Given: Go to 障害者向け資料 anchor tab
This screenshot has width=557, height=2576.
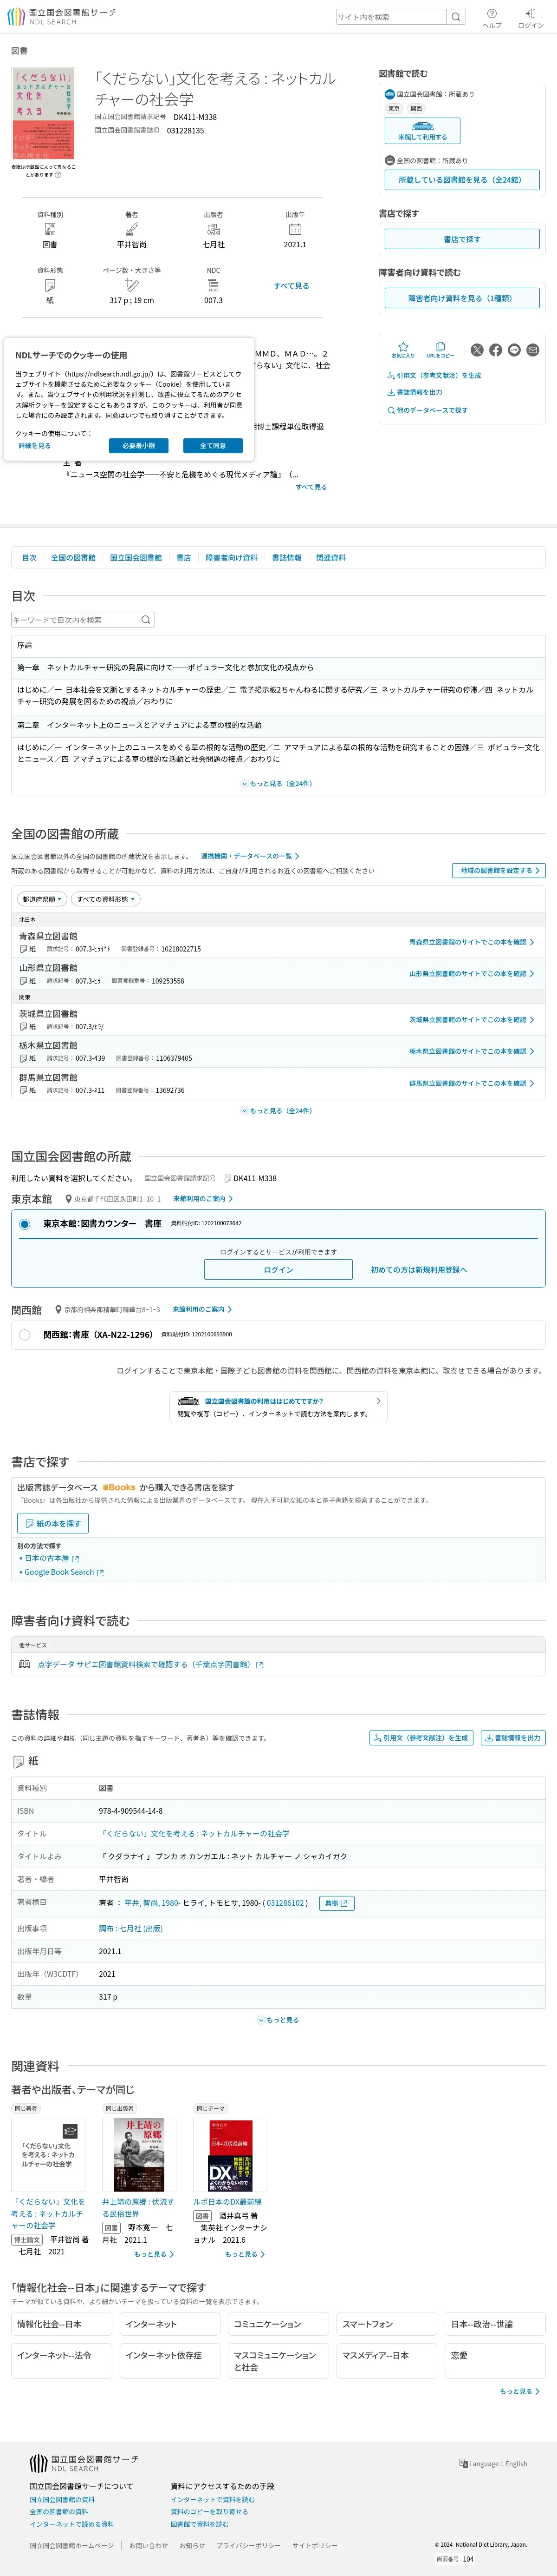Looking at the screenshot, I should click(x=232, y=558).
